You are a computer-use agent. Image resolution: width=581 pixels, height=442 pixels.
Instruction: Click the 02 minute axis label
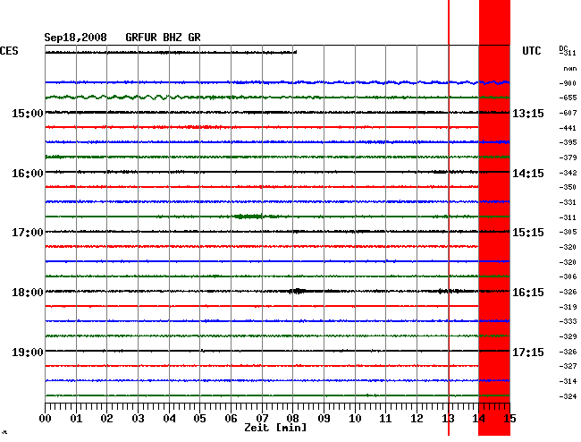click(x=106, y=419)
